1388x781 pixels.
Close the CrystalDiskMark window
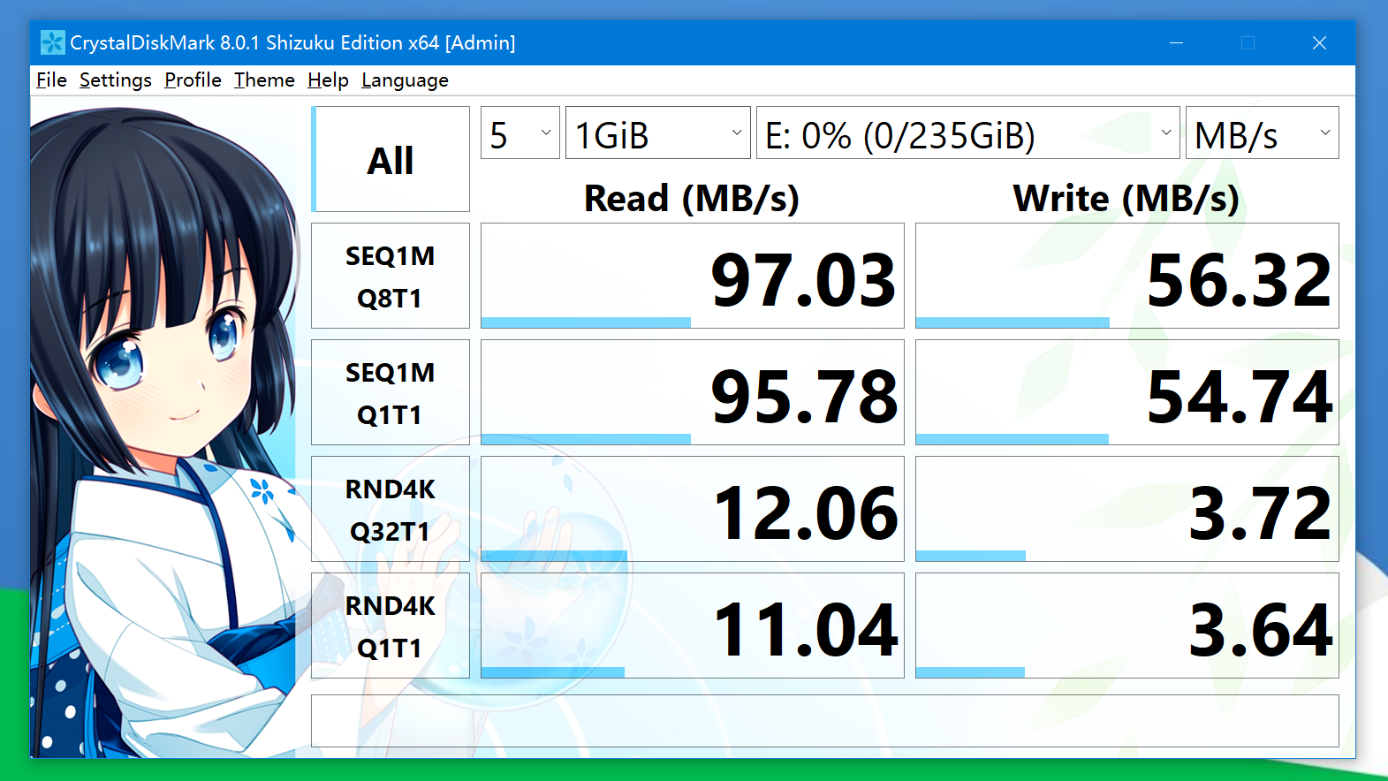(1319, 42)
